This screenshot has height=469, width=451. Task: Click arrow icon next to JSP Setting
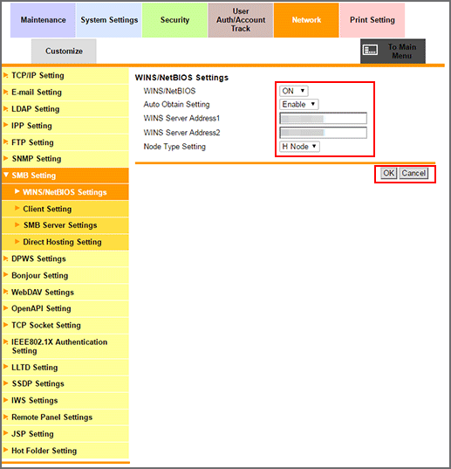[x=6, y=433]
